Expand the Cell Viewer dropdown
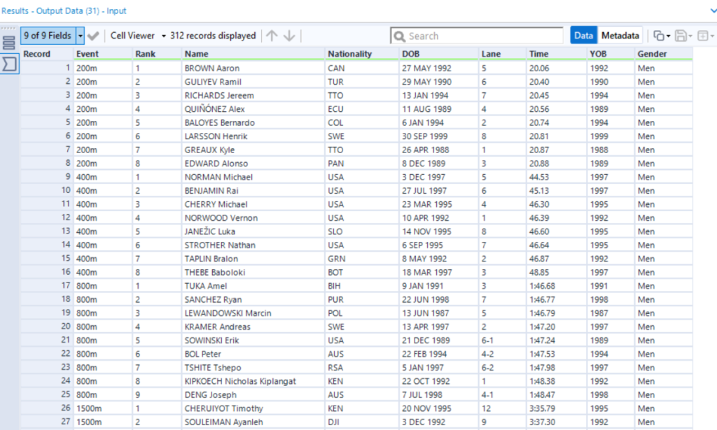717x430 pixels. [163, 36]
